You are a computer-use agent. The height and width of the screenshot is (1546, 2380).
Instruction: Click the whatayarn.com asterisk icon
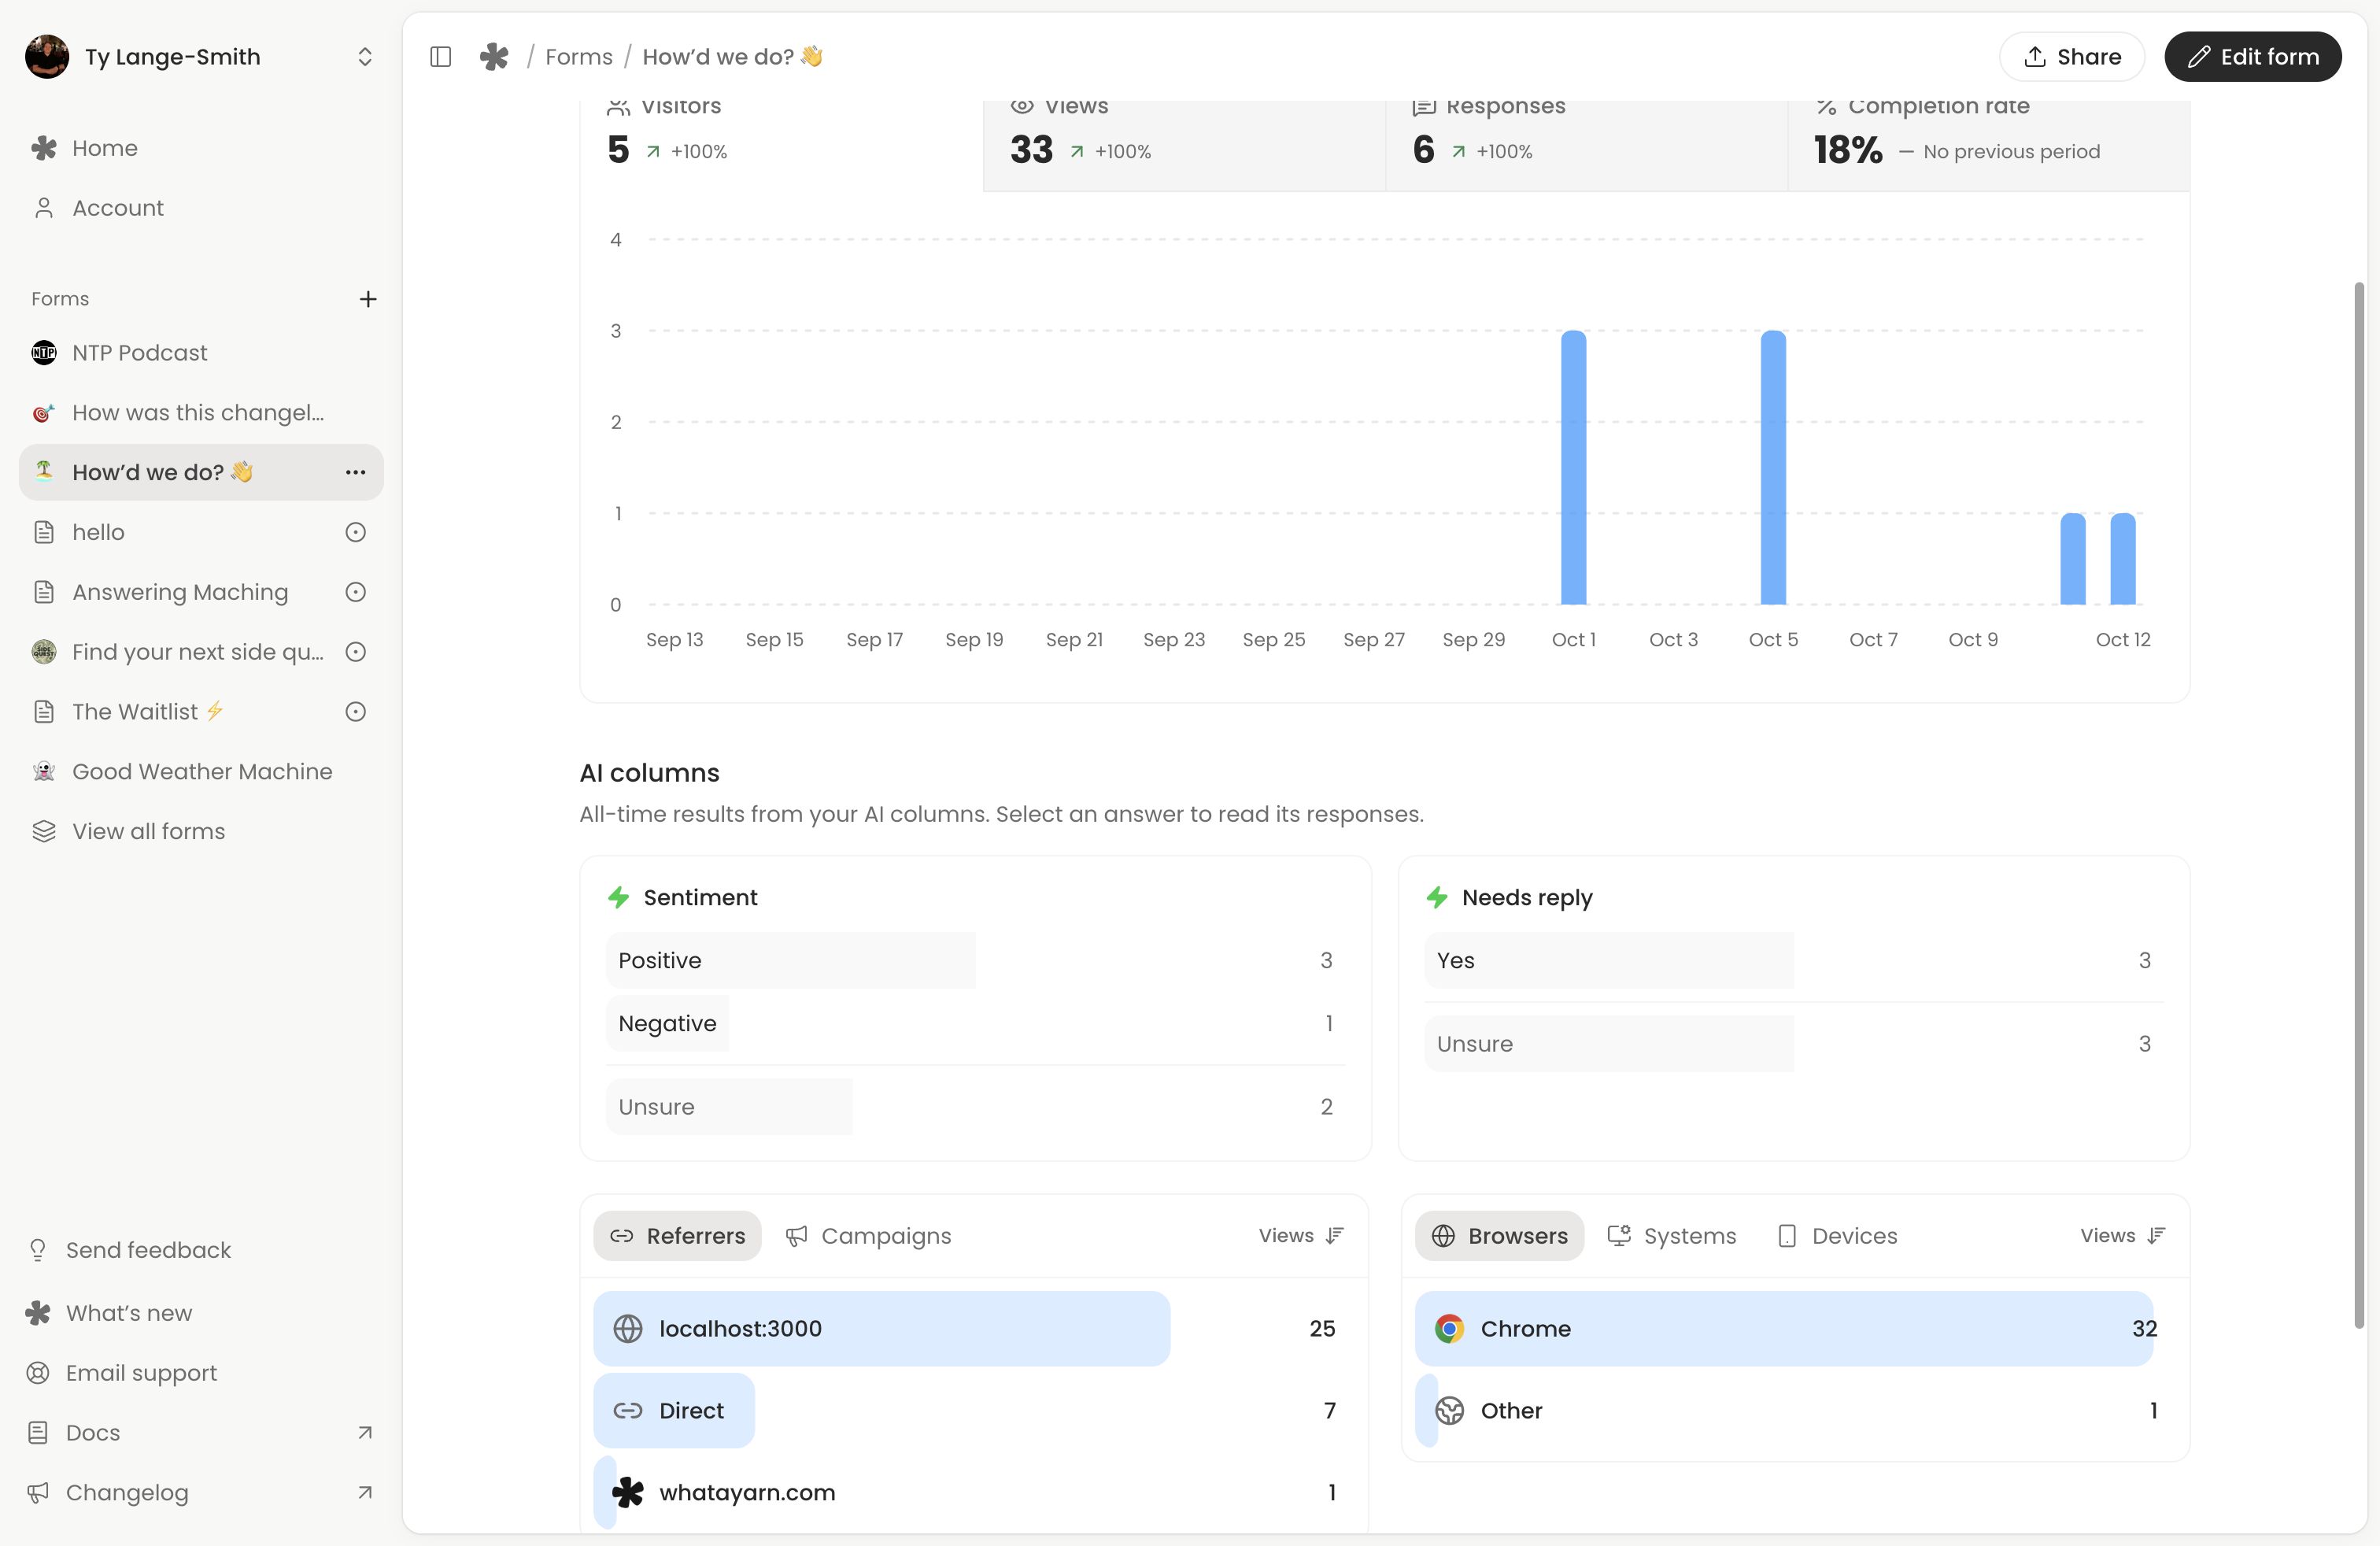[628, 1493]
